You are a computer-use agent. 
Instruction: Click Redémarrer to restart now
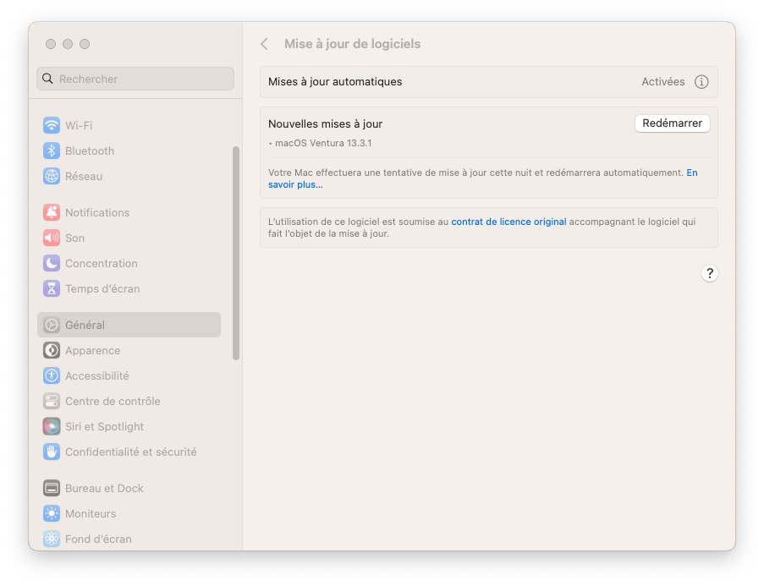tap(672, 123)
